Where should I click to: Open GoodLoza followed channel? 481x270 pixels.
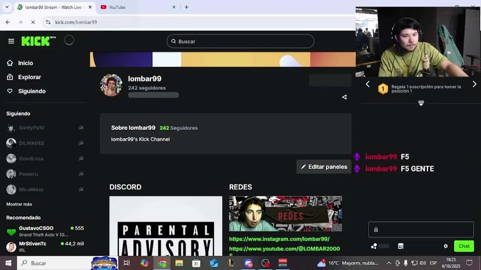point(45,159)
